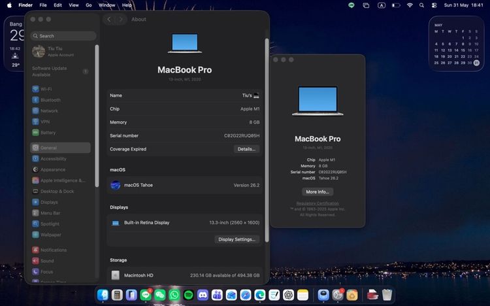Click the Name row showing Tiu's
This screenshot has height=306, width=490.
point(184,95)
